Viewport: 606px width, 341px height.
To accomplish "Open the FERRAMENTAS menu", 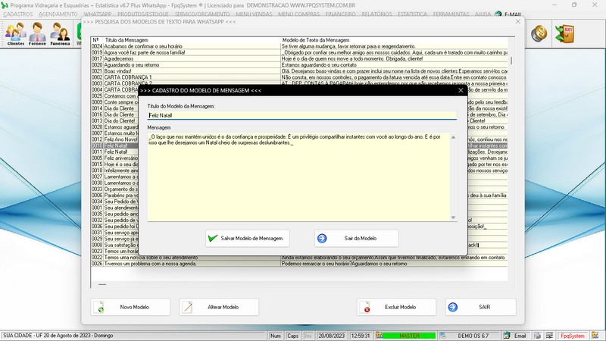I will (451, 14).
